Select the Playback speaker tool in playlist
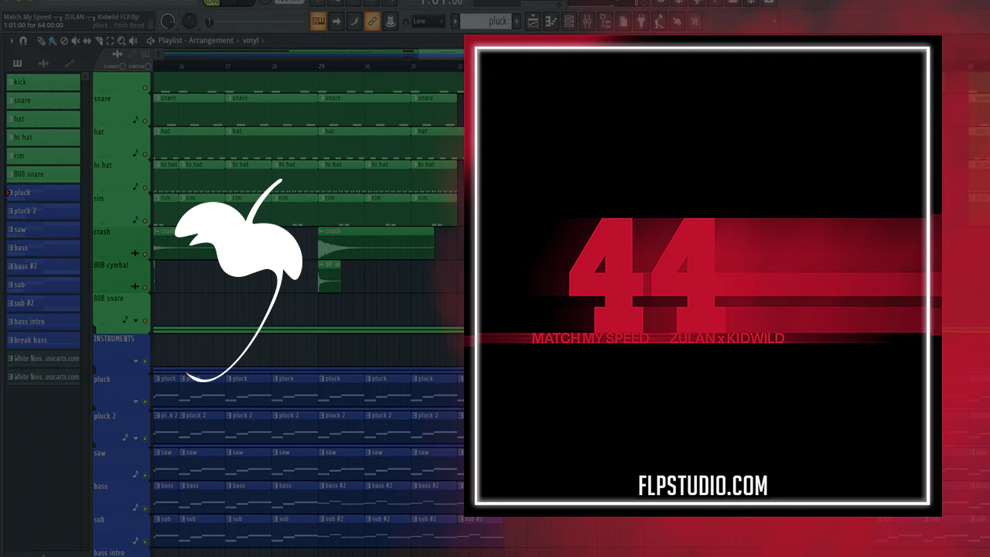This screenshot has width=990, height=557. click(134, 40)
